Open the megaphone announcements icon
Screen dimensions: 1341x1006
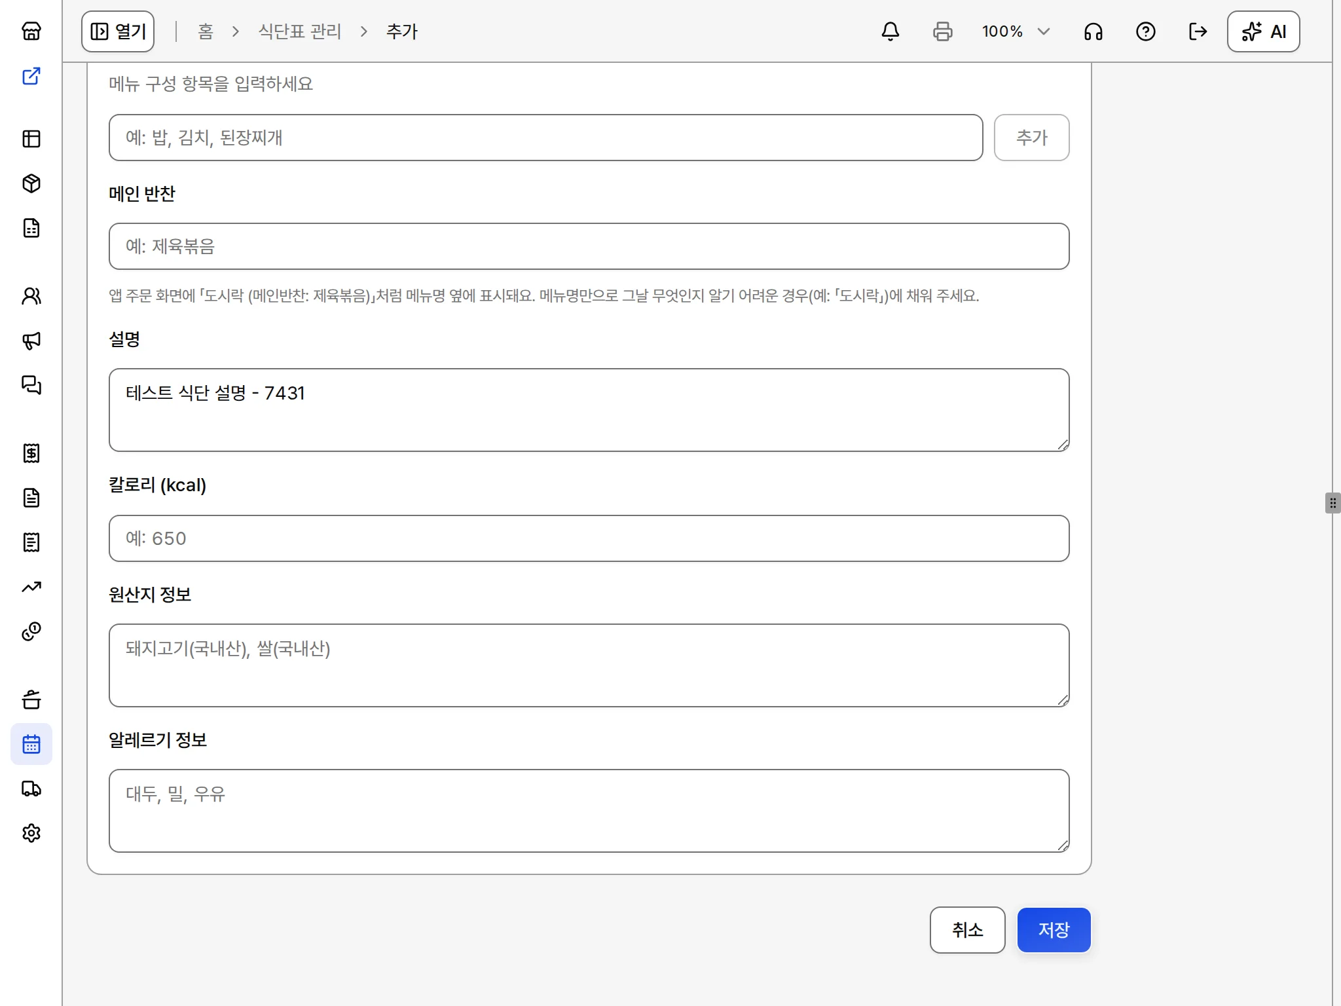31,341
